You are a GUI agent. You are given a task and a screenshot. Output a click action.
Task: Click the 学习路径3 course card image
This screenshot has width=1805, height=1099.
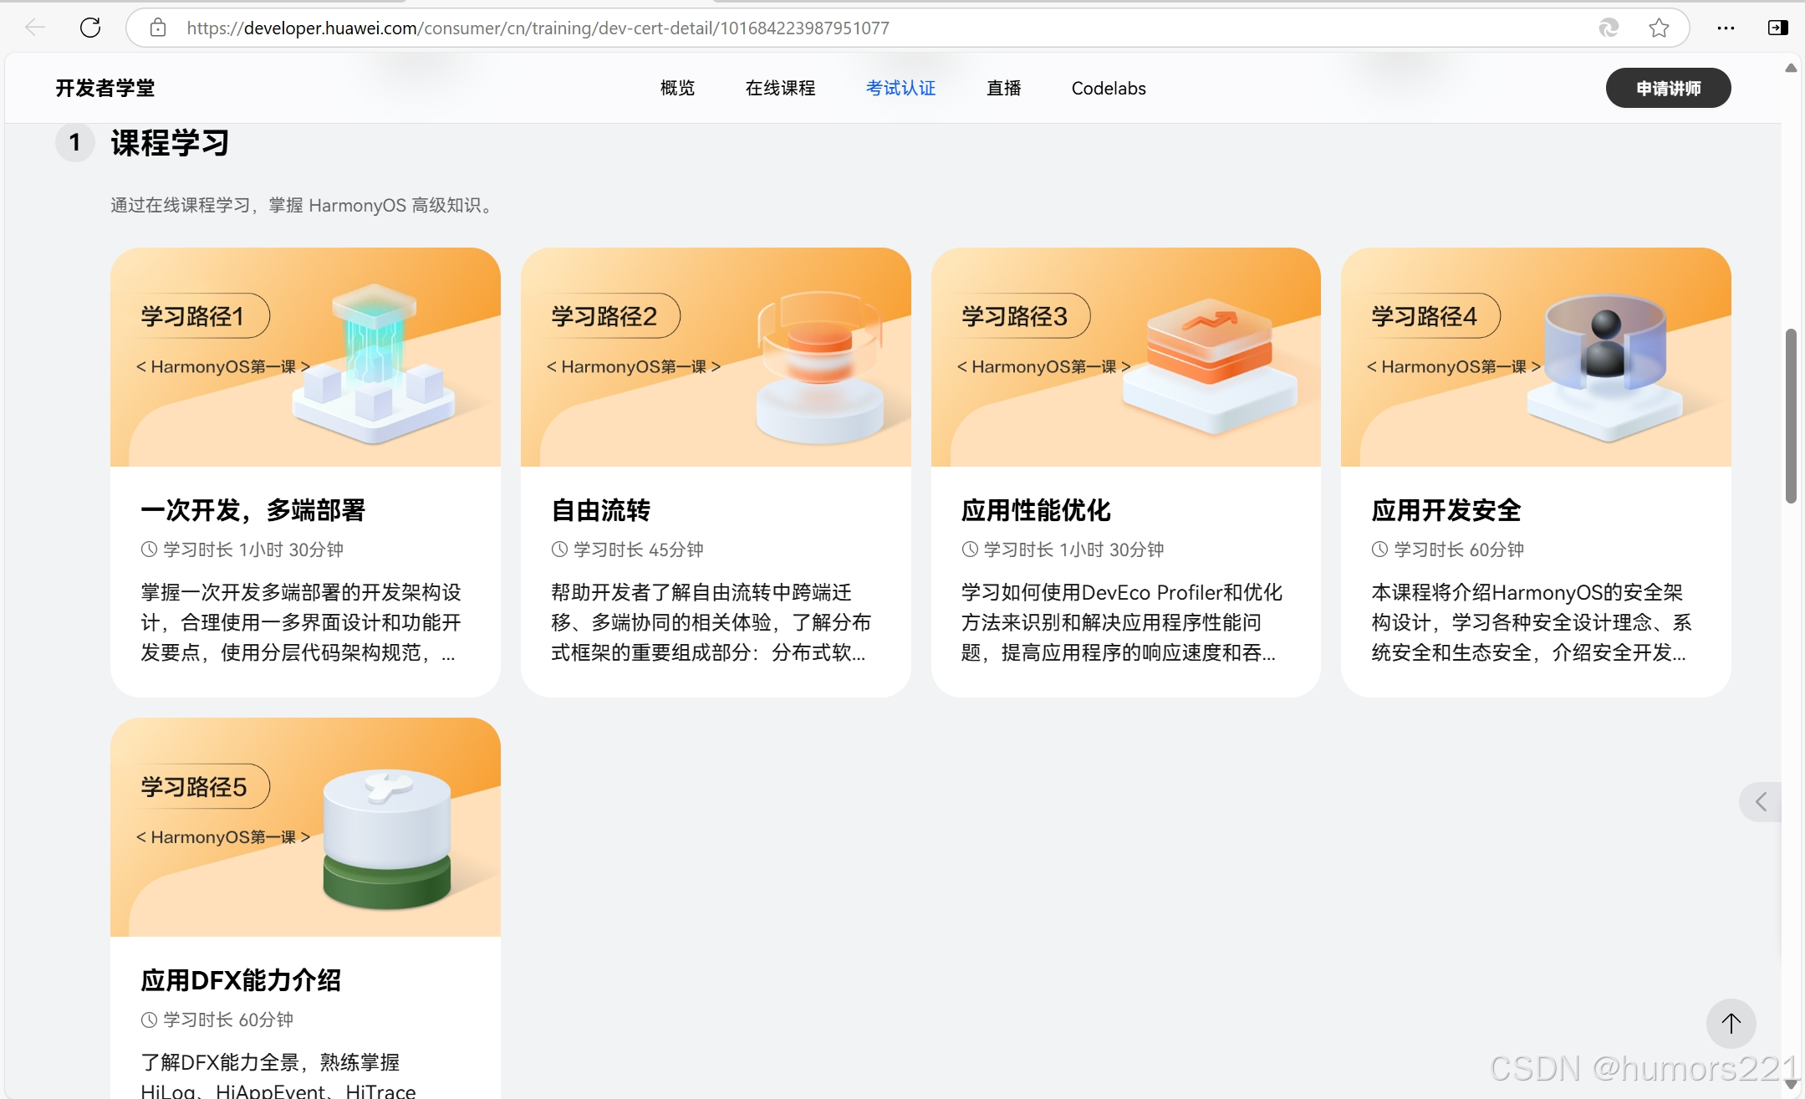point(1125,357)
